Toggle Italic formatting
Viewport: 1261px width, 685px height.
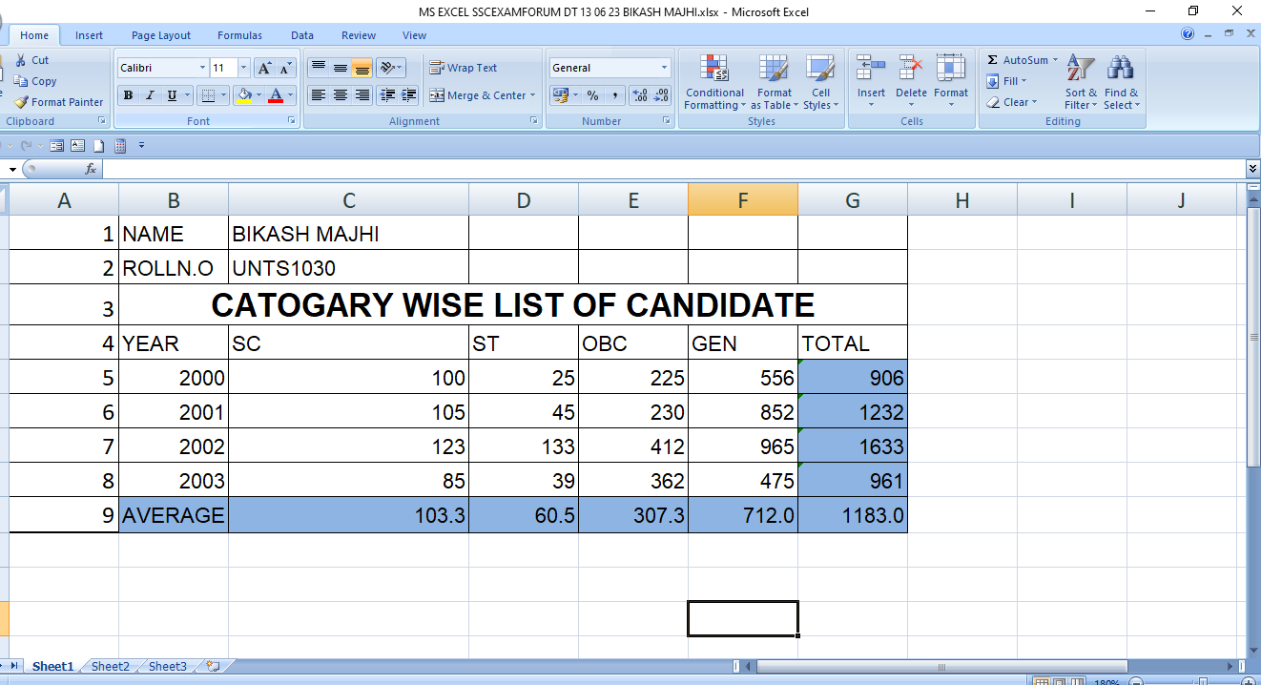pos(150,95)
